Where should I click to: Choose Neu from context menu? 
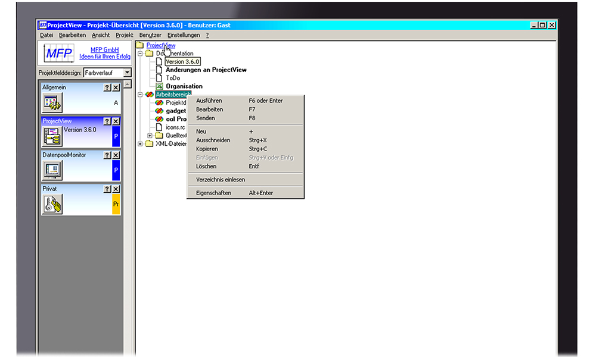(x=245, y=131)
